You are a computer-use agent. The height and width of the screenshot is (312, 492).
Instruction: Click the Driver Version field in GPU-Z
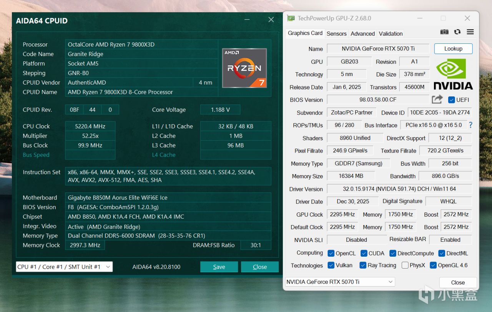point(399,189)
